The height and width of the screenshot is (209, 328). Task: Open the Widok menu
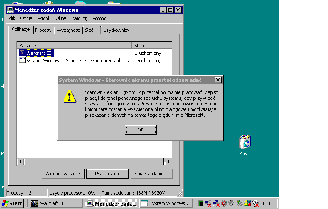[44, 18]
